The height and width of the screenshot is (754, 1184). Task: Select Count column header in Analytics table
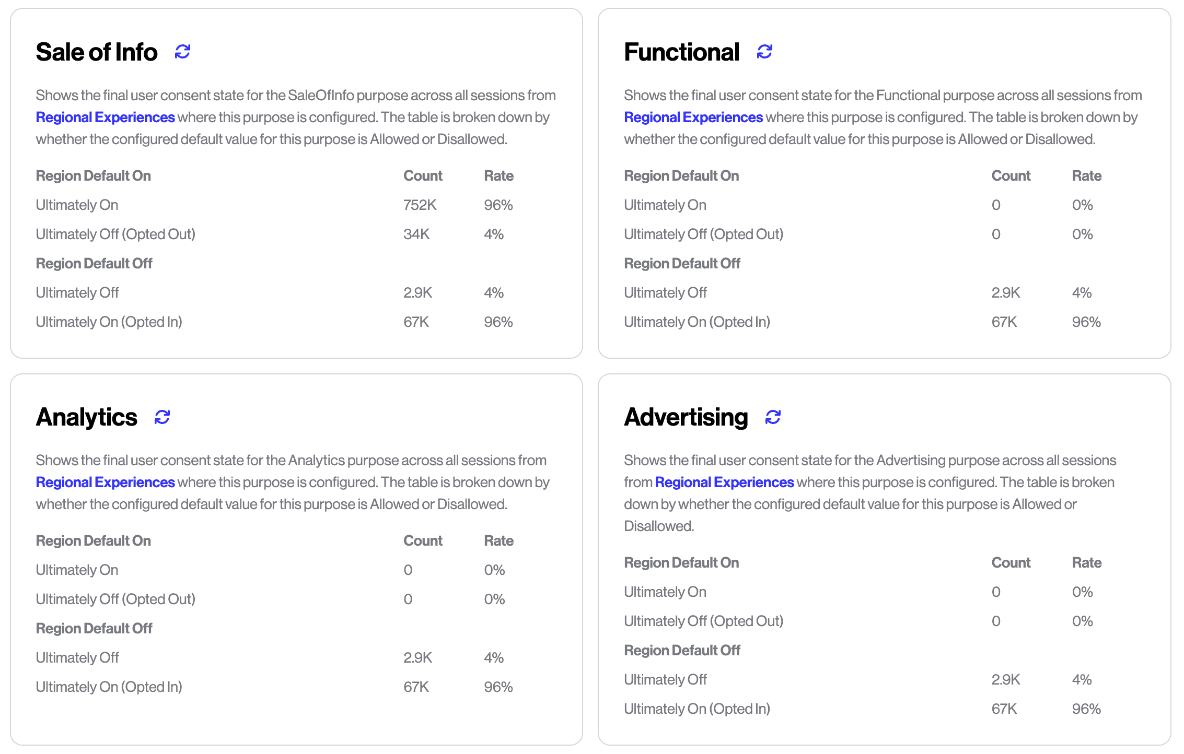coord(423,541)
